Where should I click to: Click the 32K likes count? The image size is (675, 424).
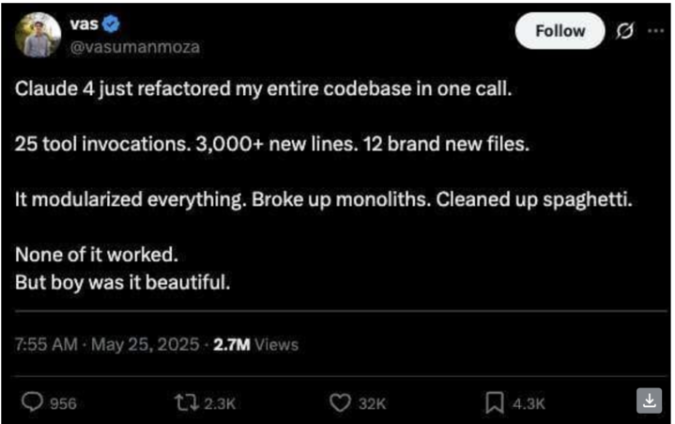pyautogui.click(x=373, y=403)
